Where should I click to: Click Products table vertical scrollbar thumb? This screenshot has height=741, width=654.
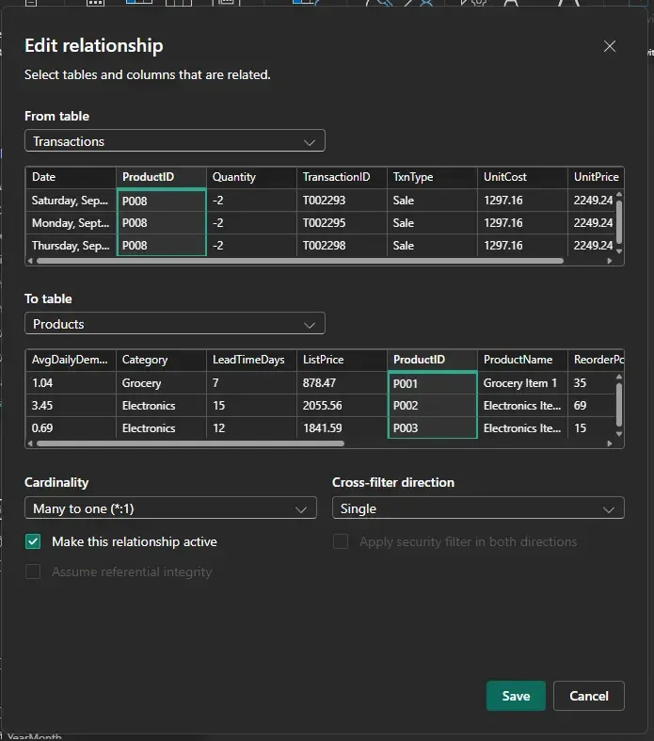(x=619, y=405)
